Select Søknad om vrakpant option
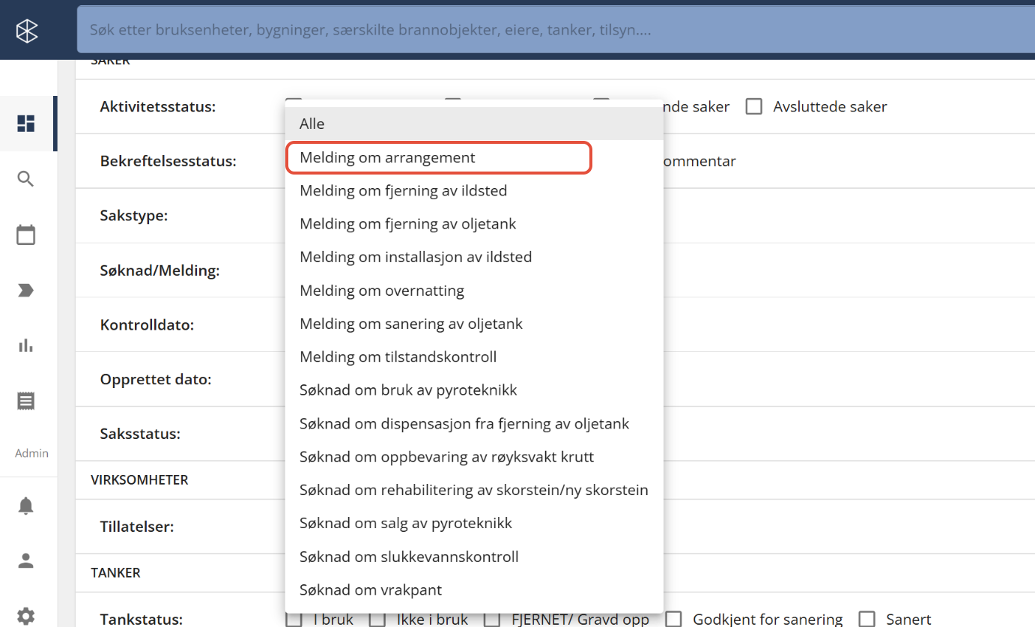Viewport: 1035px width, 627px height. coord(474,590)
